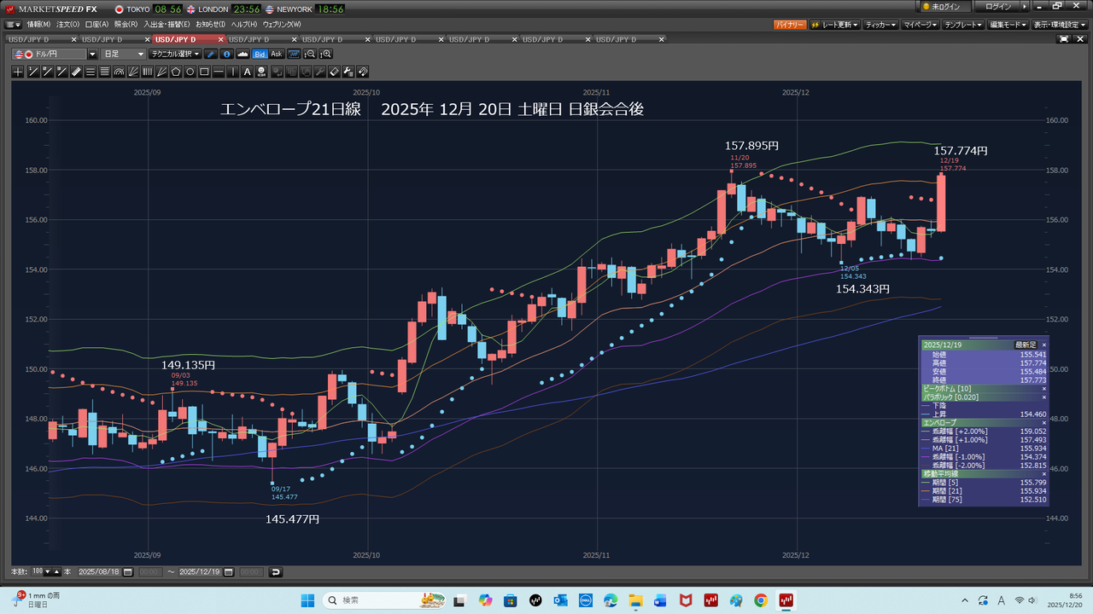Open the 照会(R) menu
1093x614 pixels.
coord(126,24)
